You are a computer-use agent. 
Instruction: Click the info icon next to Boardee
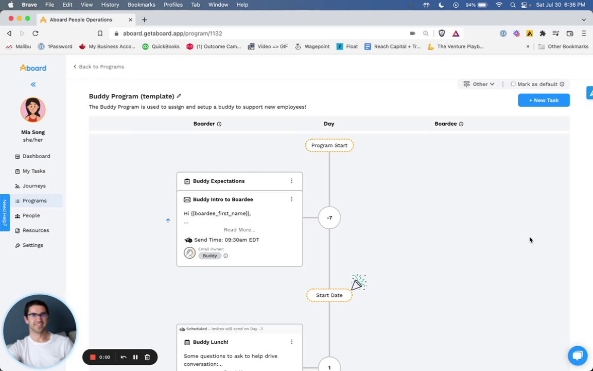[x=461, y=124]
